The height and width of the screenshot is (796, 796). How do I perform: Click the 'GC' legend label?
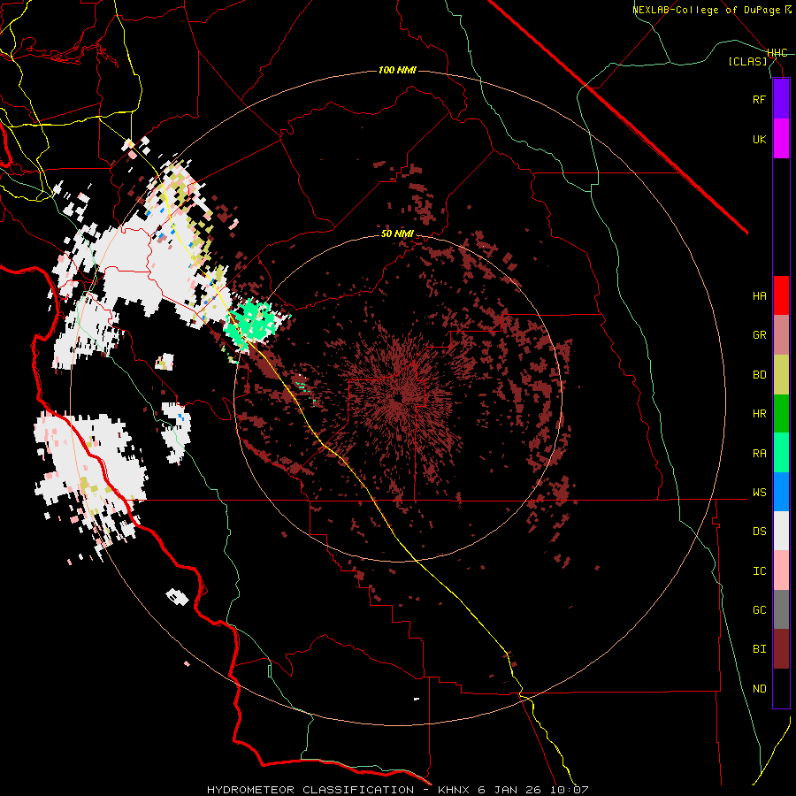click(x=759, y=610)
